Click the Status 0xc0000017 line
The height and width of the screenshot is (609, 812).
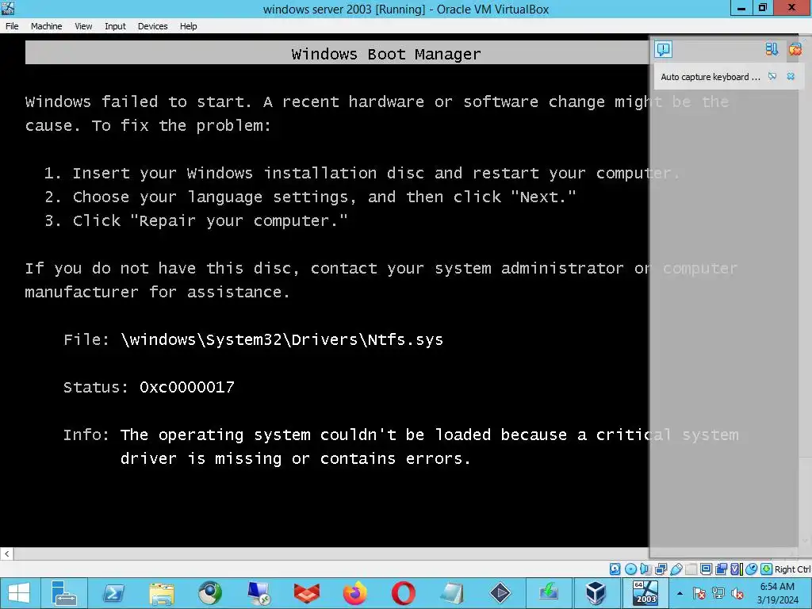coord(148,387)
